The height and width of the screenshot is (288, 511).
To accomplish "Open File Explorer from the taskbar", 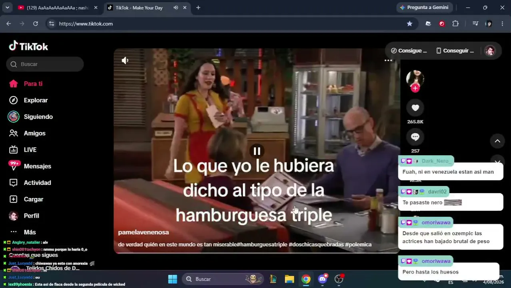I will coord(289,279).
